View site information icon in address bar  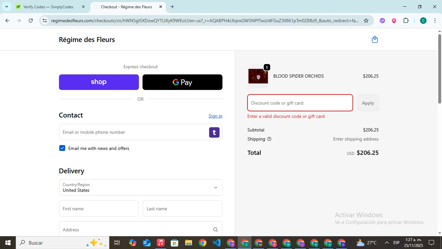point(44,21)
